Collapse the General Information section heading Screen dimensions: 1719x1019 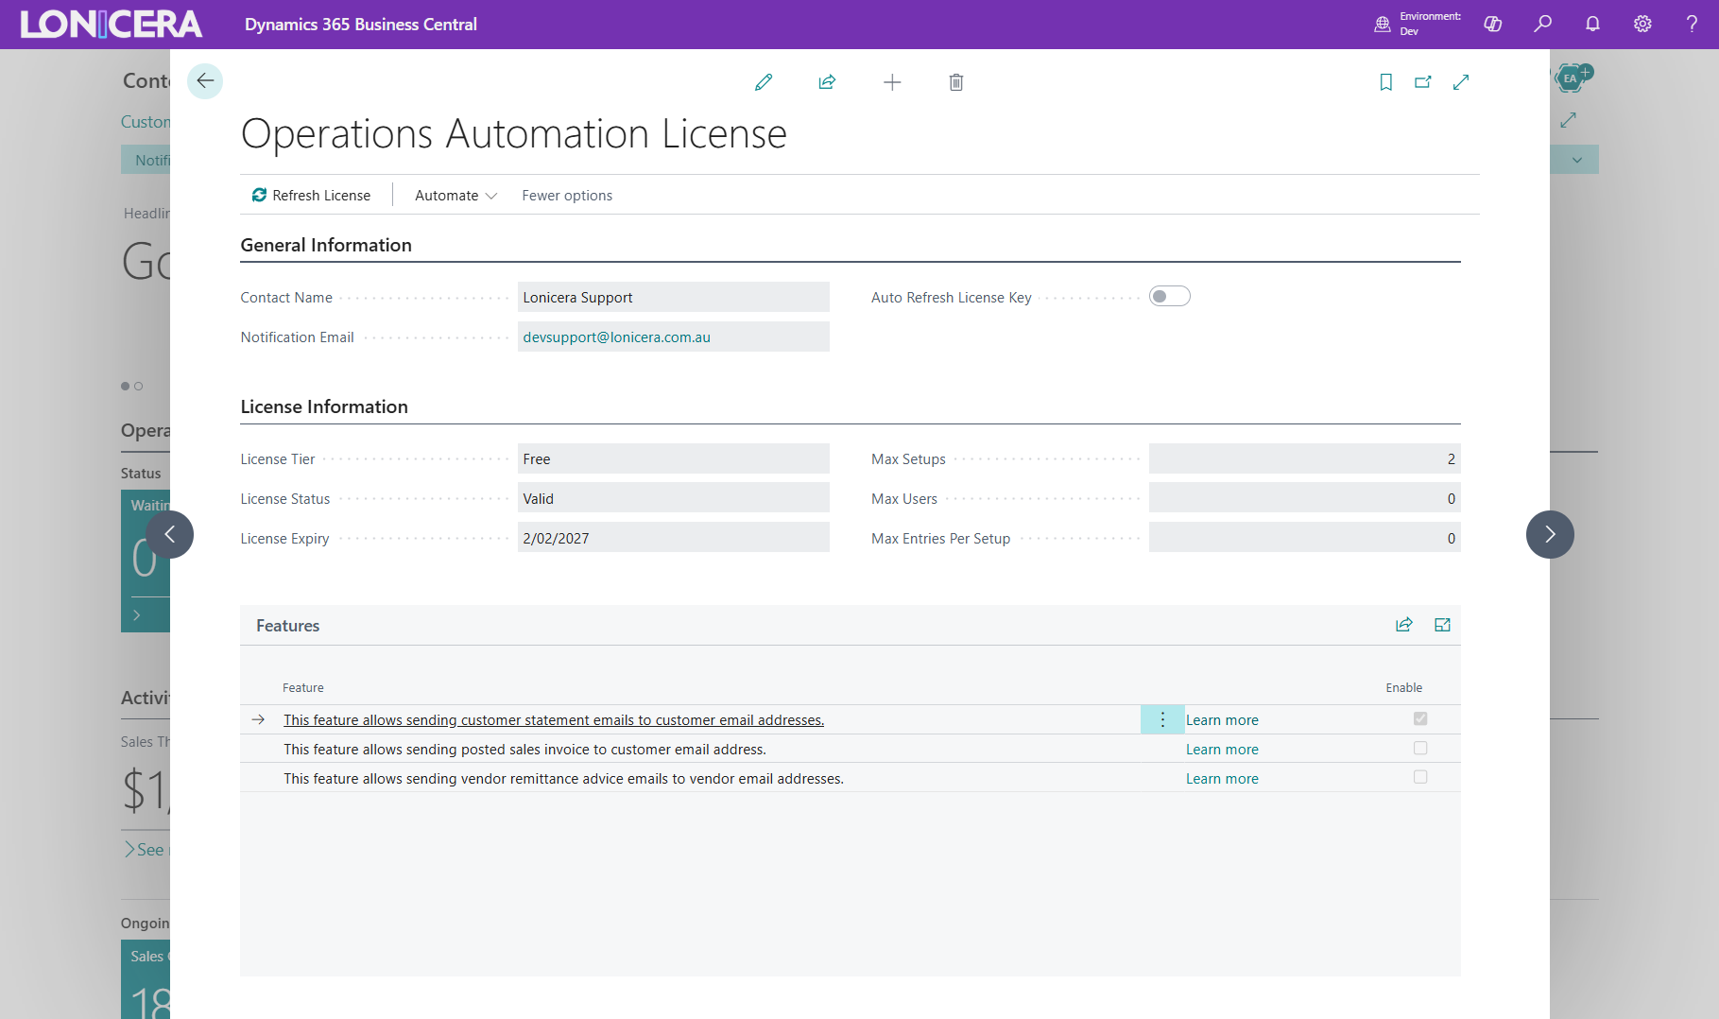tap(326, 246)
